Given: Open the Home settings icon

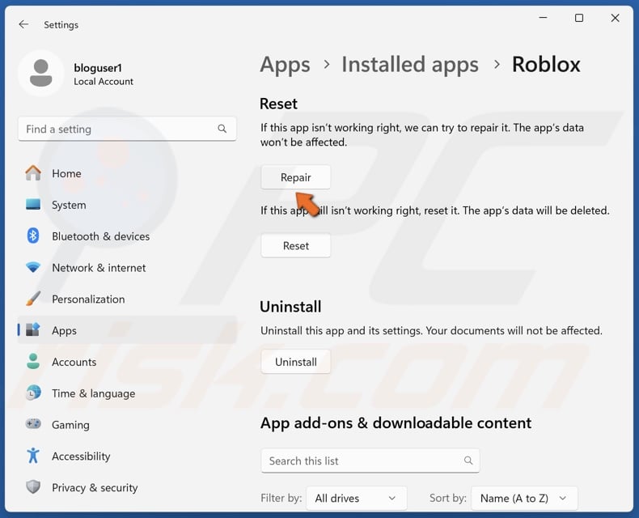Looking at the screenshot, I should click(x=33, y=173).
